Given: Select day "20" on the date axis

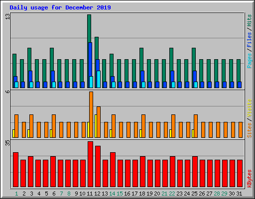Looking at the screenshot, I should [157, 194].
